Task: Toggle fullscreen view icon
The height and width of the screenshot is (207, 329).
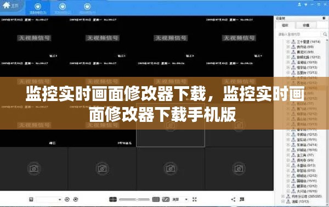Action: [195, 199]
